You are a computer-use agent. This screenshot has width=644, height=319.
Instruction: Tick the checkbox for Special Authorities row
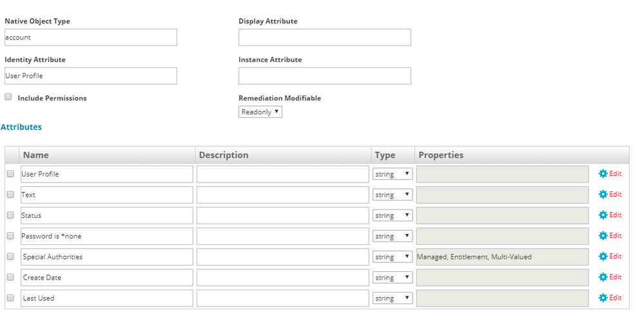[10, 256]
